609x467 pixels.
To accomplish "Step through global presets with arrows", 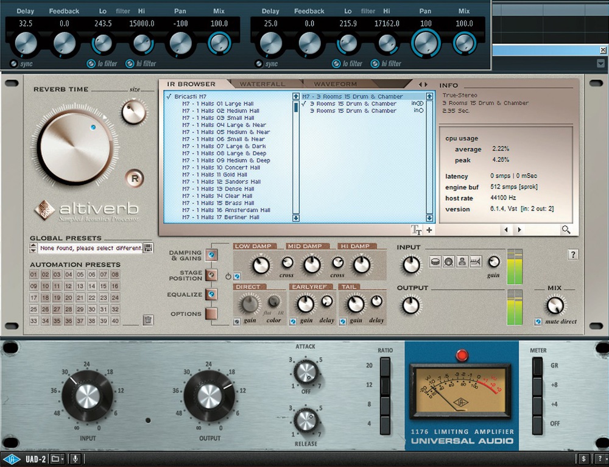I will 33,248.
